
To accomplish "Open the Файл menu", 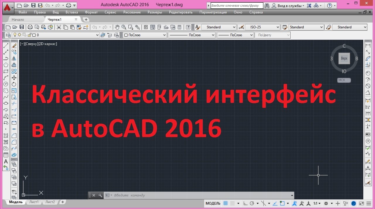I will 23,12.
